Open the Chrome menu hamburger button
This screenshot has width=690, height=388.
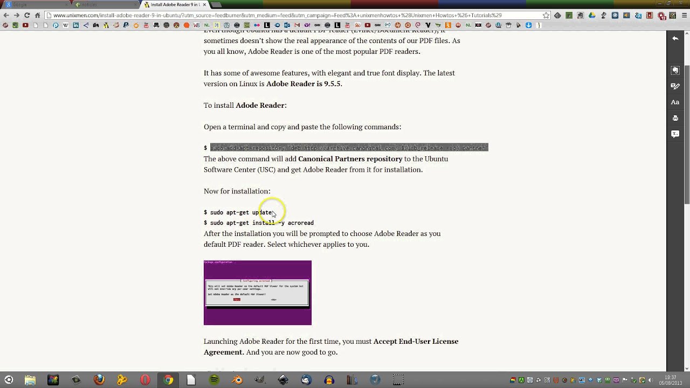[684, 15]
